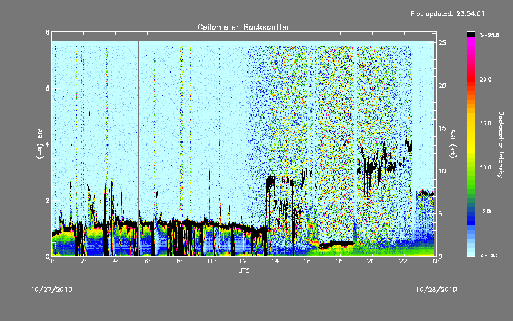Click the 'Plot updated: 23:54:01' timestamp
Image resolution: width=513 pixels, height=321 pixels.
[x=447, y=13]
